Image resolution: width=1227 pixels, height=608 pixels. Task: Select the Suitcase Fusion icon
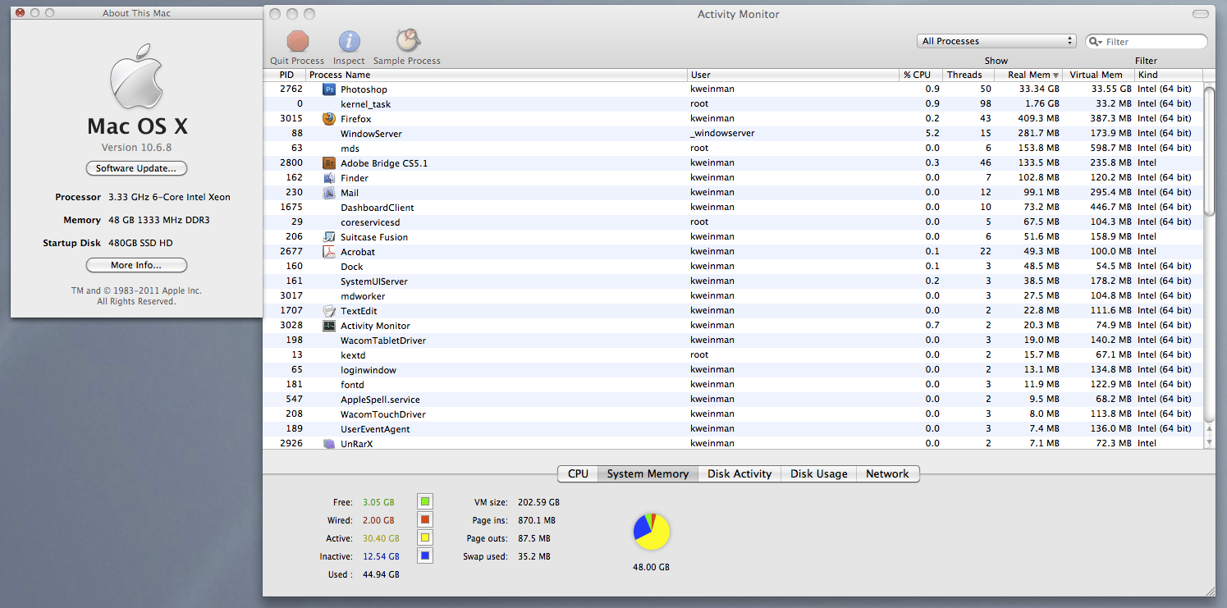pyautogui.click(x=329, y=237)
